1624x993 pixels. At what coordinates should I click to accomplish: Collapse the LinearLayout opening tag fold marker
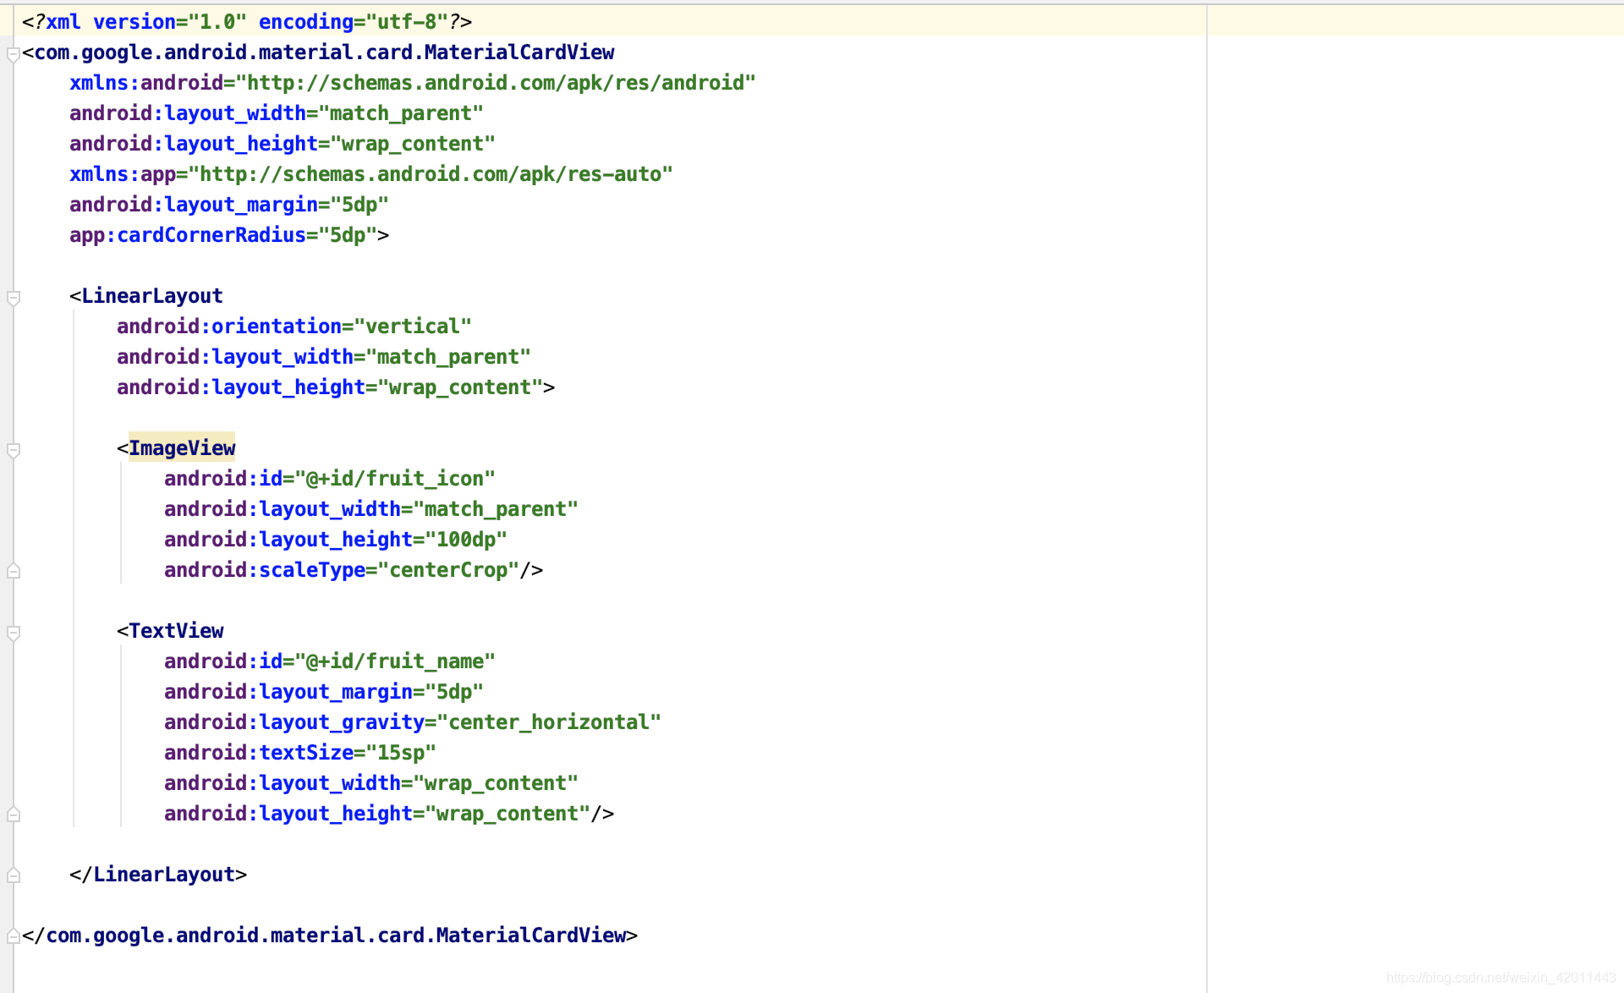(13, 298)
